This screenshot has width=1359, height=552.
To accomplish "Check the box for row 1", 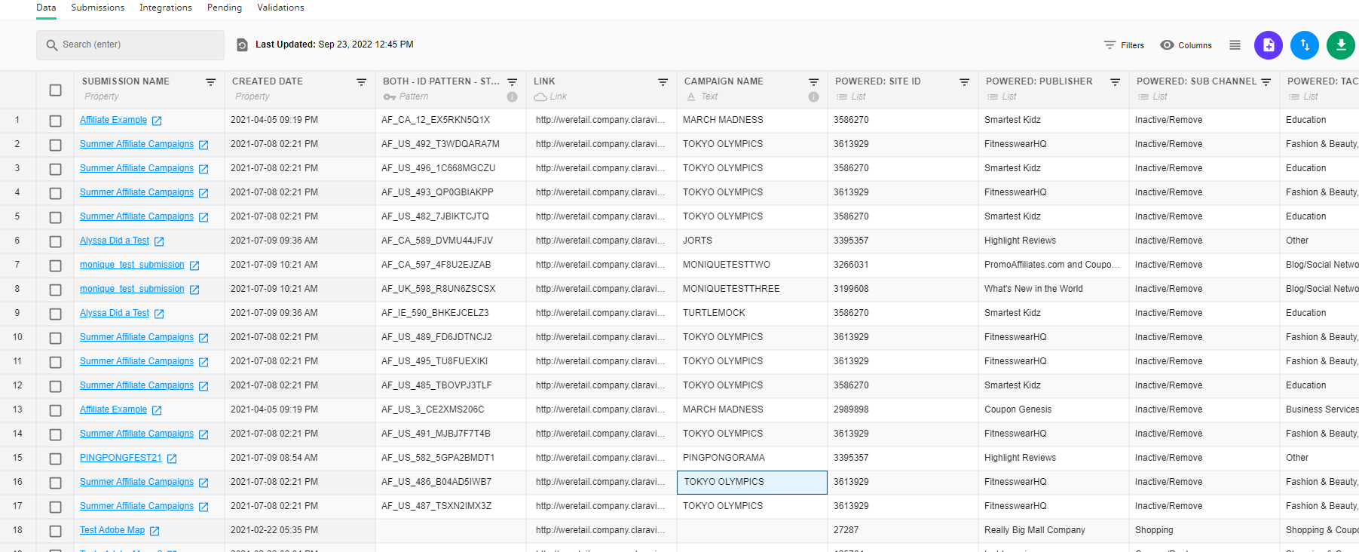I will (55, 121).
